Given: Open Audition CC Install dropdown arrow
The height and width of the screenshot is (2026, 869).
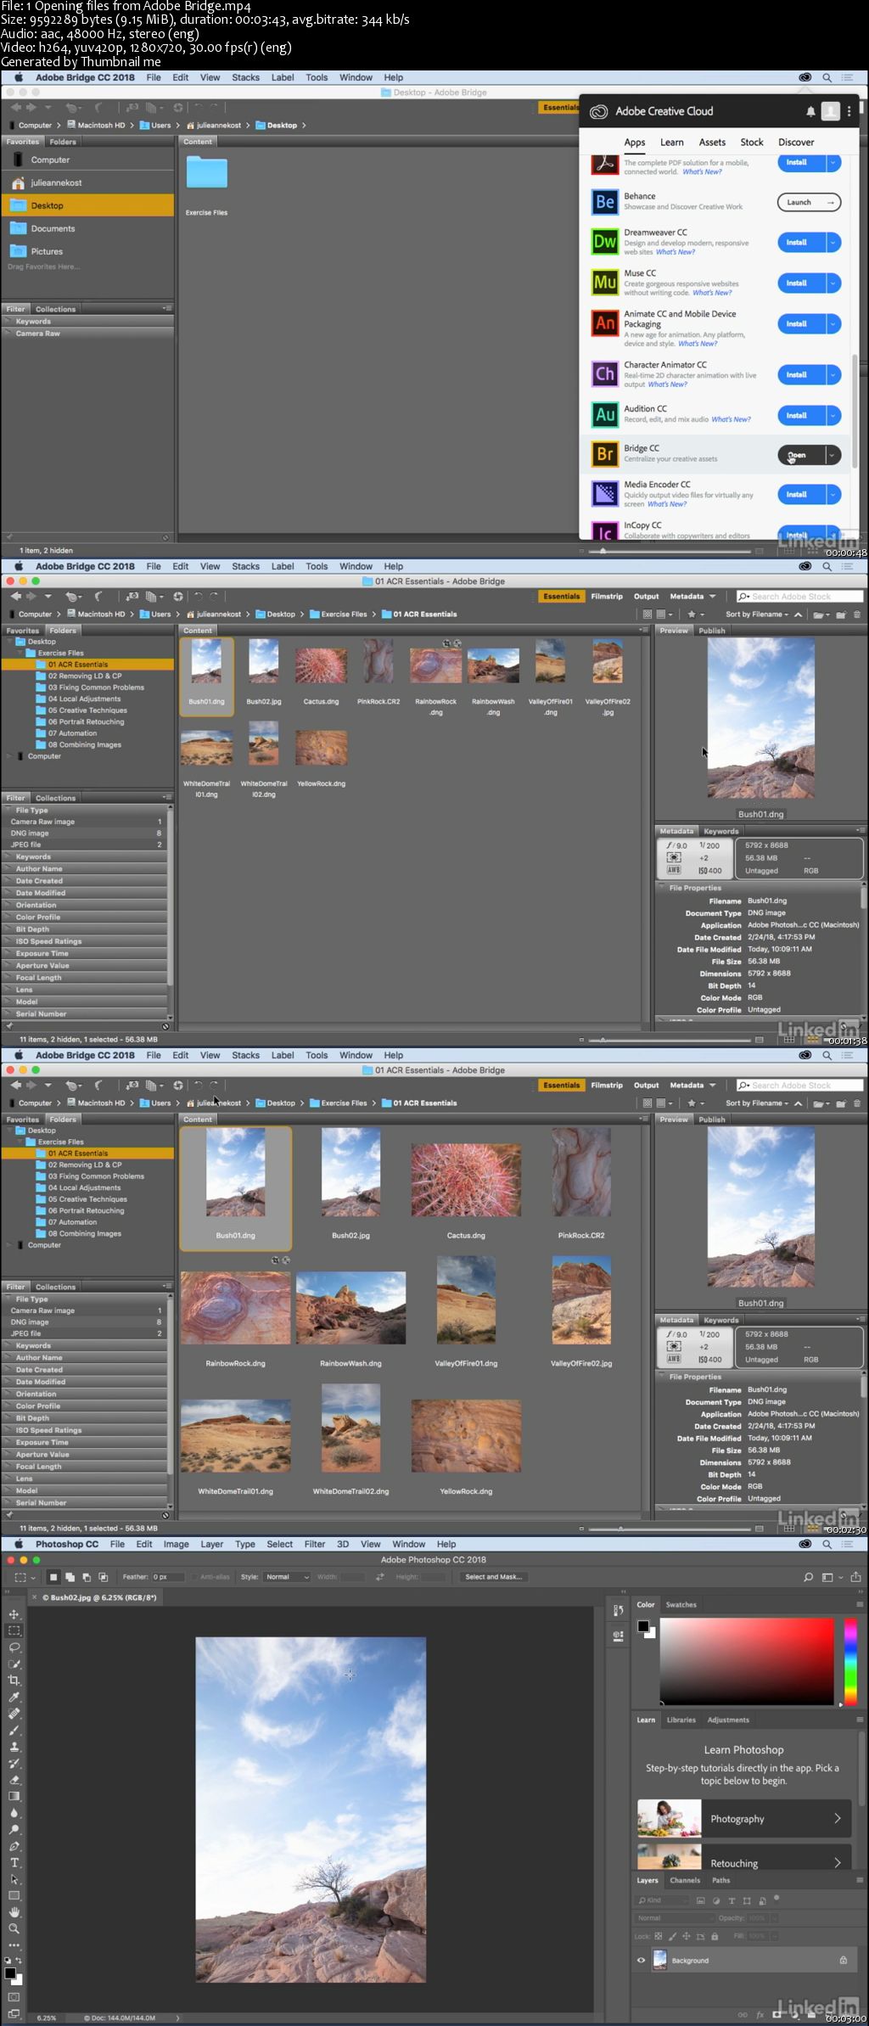Looking at the screenshot, I should pos(833,415).
